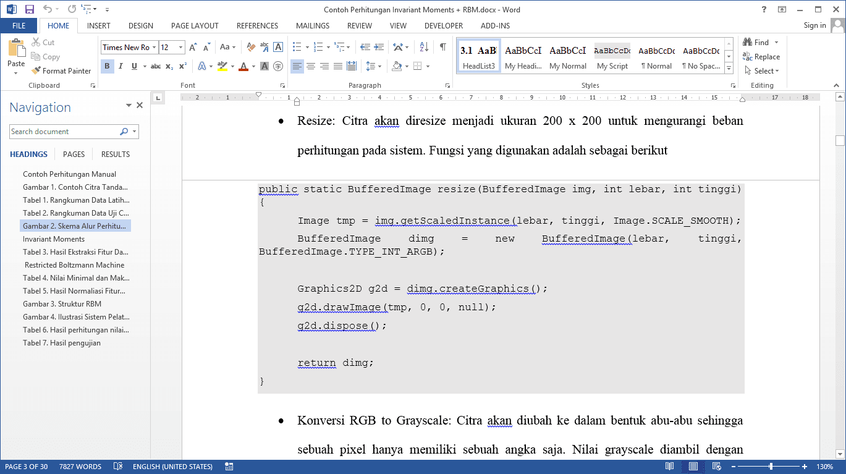Open the font size dropdown list
This screenshot has width=846, height=474.
180,48
